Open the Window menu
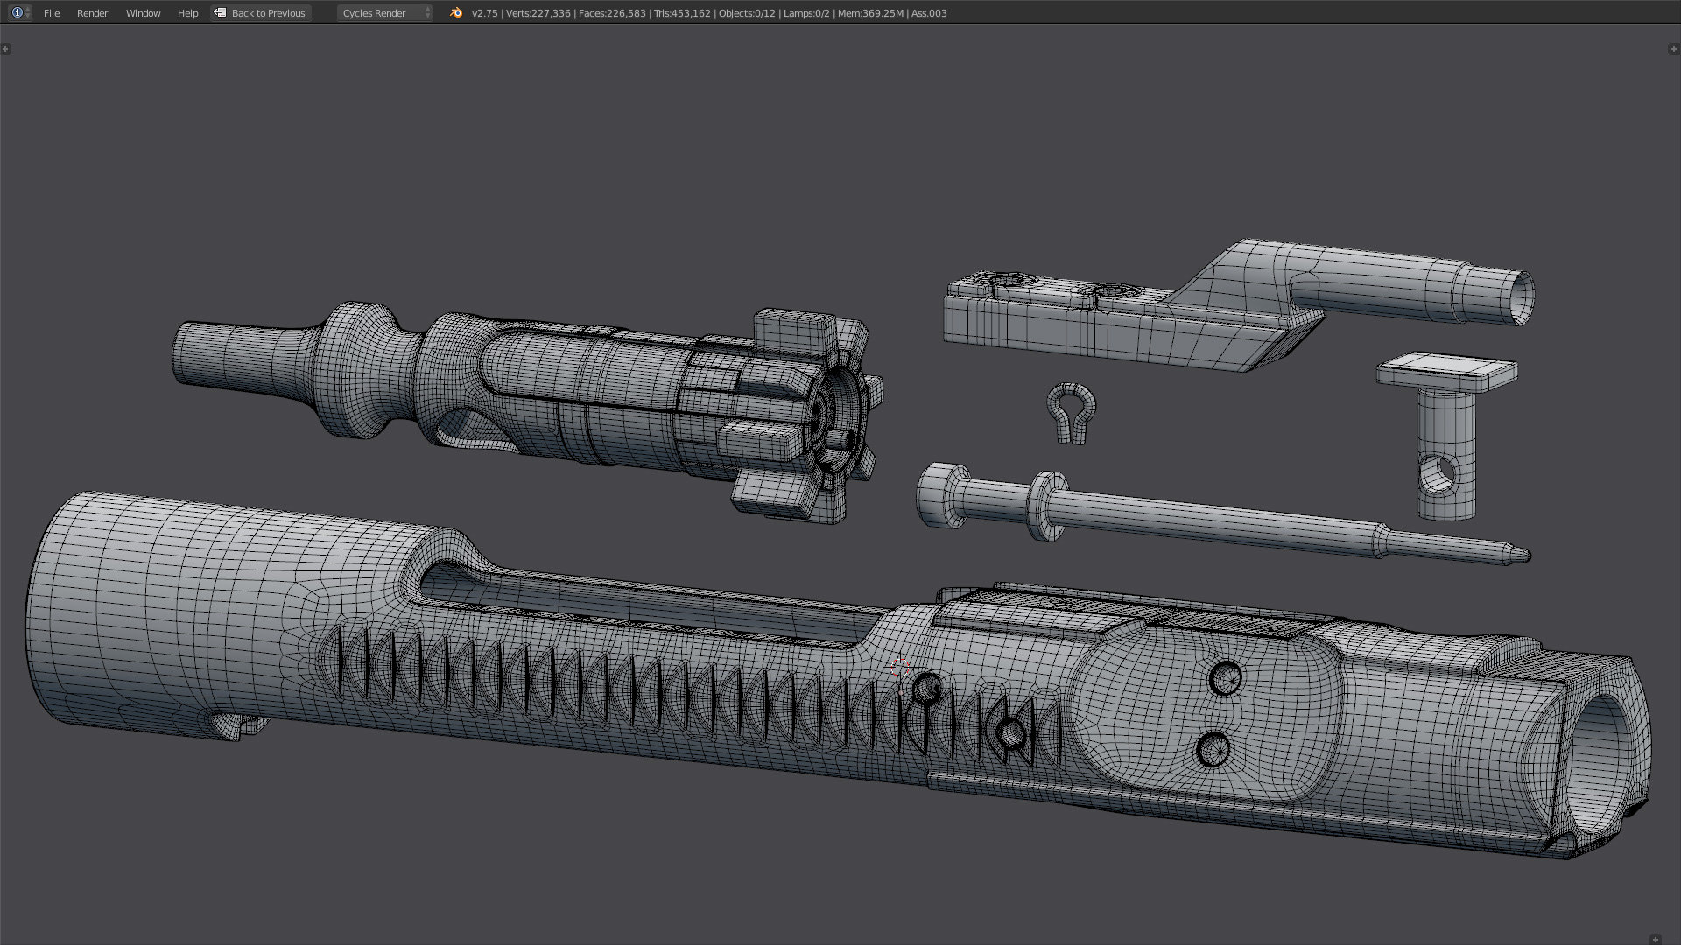 pos(143,13)
